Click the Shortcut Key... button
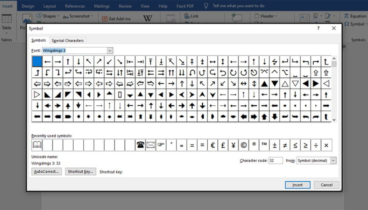 (81, 172)
